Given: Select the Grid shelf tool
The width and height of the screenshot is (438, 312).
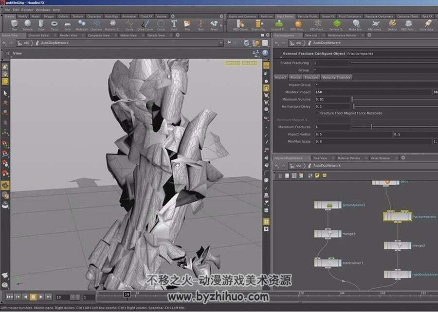Looking at the screenshot, I should 68,25.
